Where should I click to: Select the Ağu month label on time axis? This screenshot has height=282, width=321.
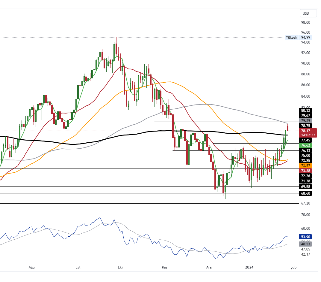click(31, 267)
